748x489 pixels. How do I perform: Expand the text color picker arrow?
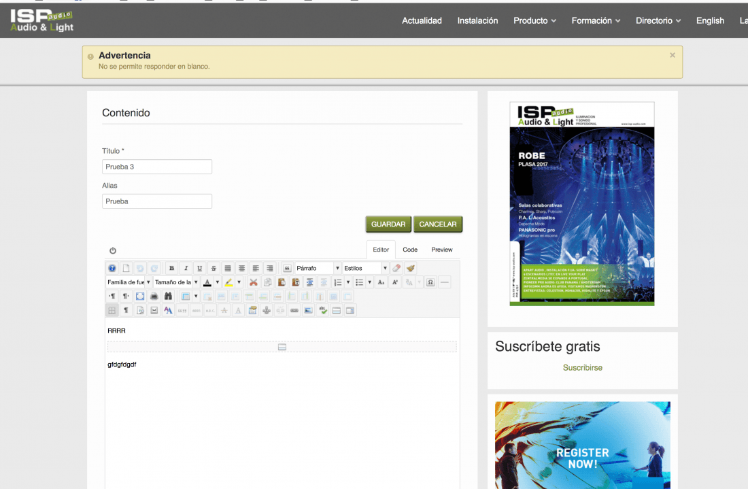tap(218, 282)
